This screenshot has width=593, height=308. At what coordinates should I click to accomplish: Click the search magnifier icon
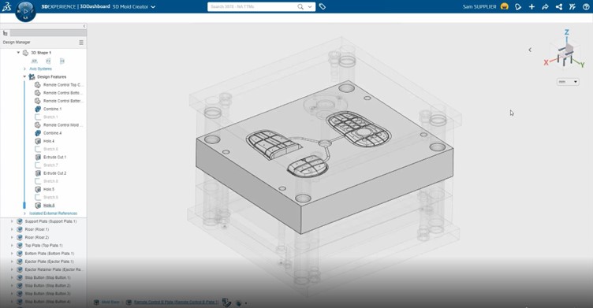point(300,6)
